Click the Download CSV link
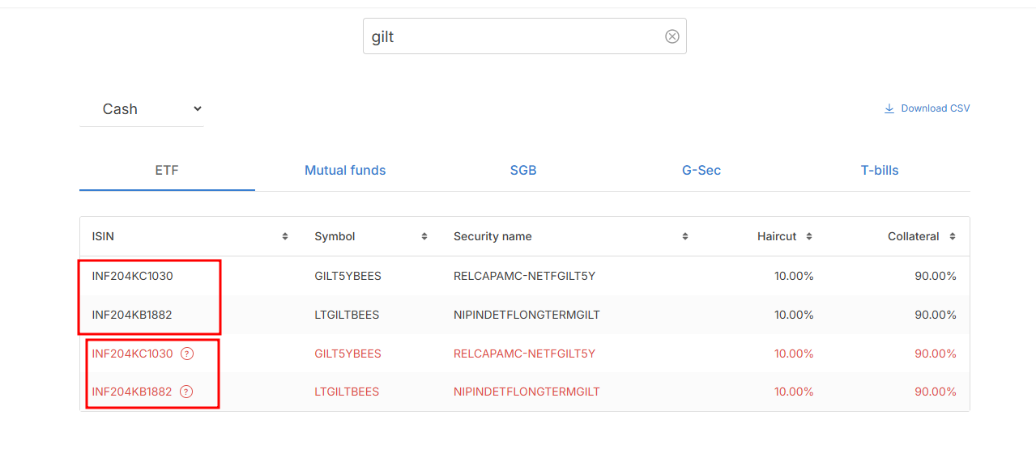This screenshot has width=1036, height=449. point(935,108)
